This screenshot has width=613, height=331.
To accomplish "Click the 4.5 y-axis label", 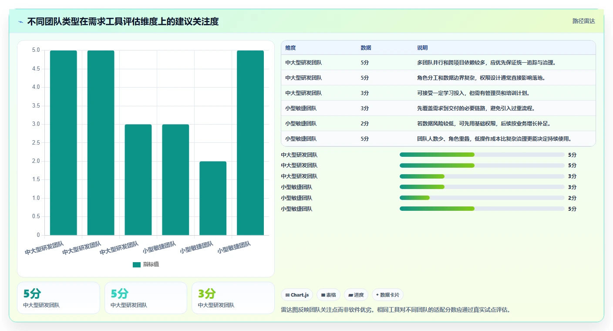I will click(x=36, y=69).
